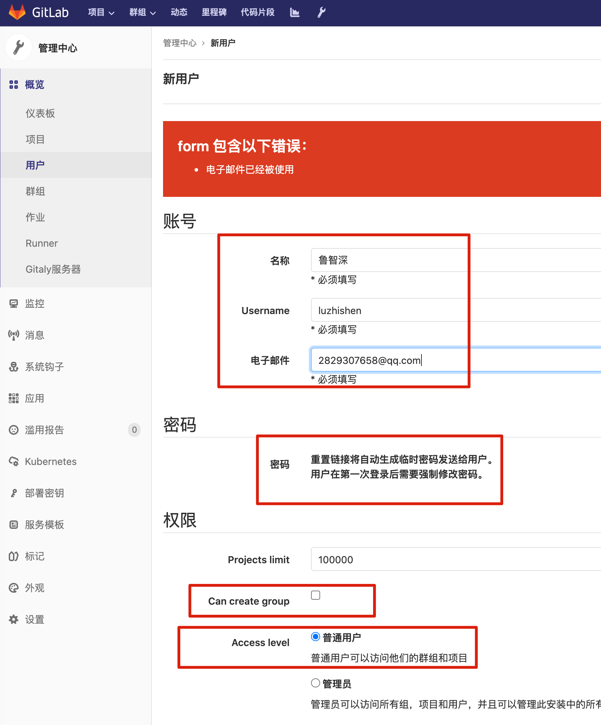The width and height of the screenshot is (601, 725).
Task: Expand the 项目 dropdown in navbar
Action: tap(101, 13)
